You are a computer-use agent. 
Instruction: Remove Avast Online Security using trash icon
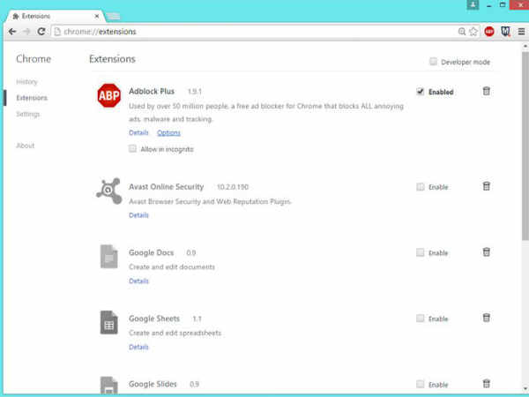pyautogui.click(x=486, y=186)
